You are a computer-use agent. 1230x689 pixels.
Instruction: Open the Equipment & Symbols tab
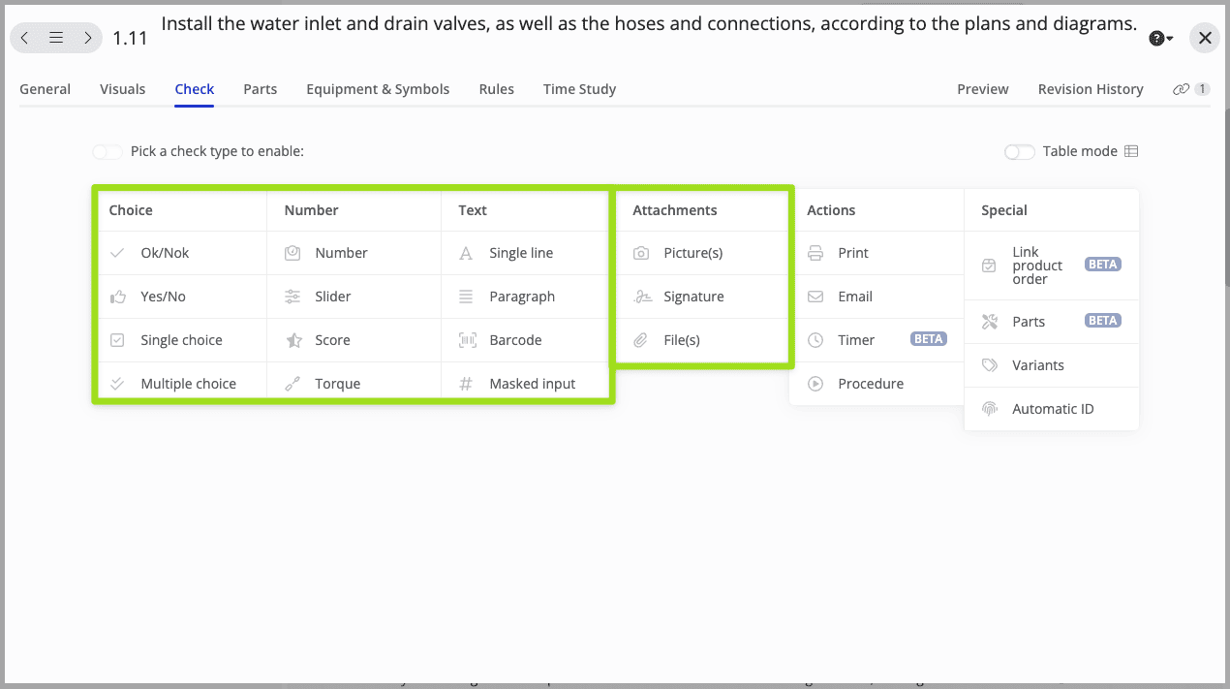[378, 89]
